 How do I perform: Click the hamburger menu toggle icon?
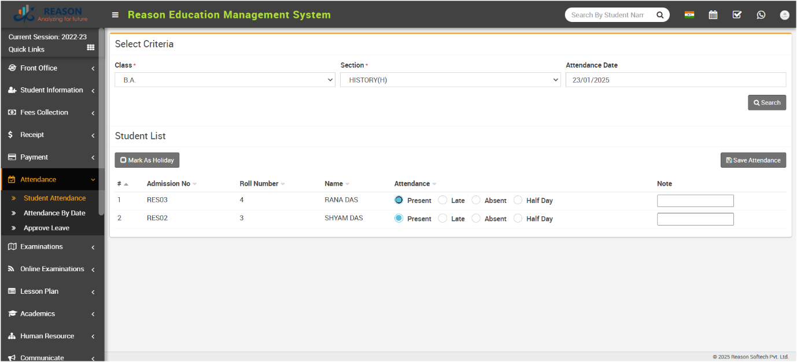[115, 15]
